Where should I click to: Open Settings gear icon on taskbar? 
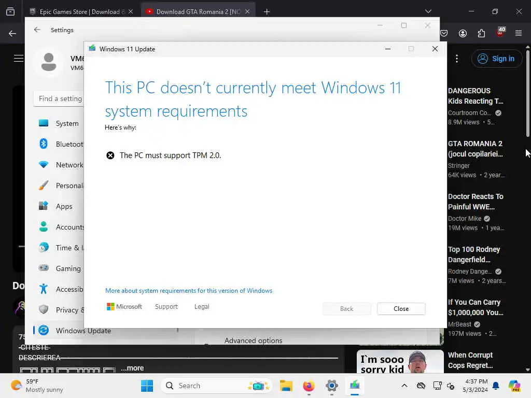(331, 386)
